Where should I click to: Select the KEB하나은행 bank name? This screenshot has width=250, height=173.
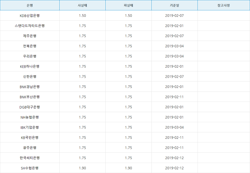30,67
